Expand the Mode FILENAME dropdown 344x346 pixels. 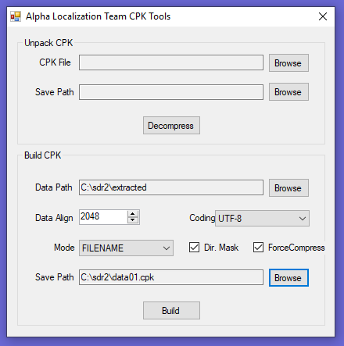click(x=126, y=248)
